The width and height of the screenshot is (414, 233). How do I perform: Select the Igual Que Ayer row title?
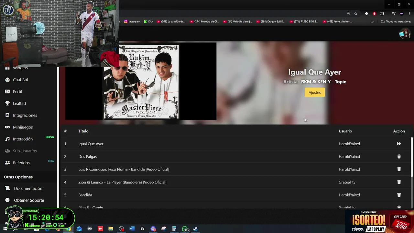click(x=91, y=144)
